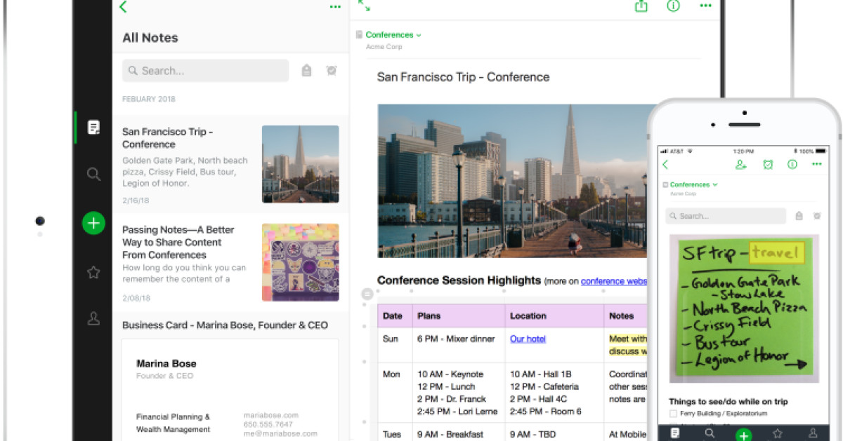Tap the add-person share icon on phone
The width and height of the screenshot is (843, 441).
pyautogui.click(x=740, y=165)
